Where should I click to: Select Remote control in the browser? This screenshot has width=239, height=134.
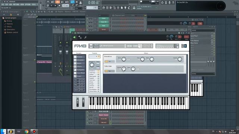(12, 32)
